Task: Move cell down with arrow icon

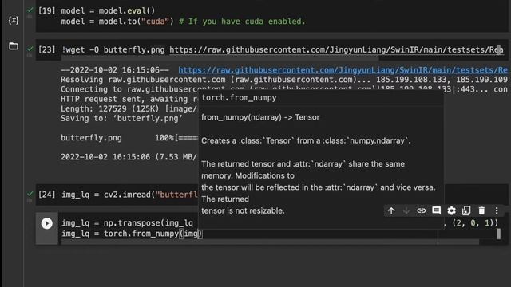Action: point(406,210)
